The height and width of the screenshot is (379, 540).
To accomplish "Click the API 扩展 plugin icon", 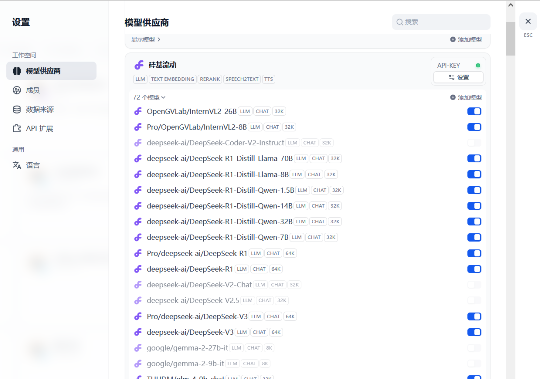I will pyautogui.click(x=17, y=129).
